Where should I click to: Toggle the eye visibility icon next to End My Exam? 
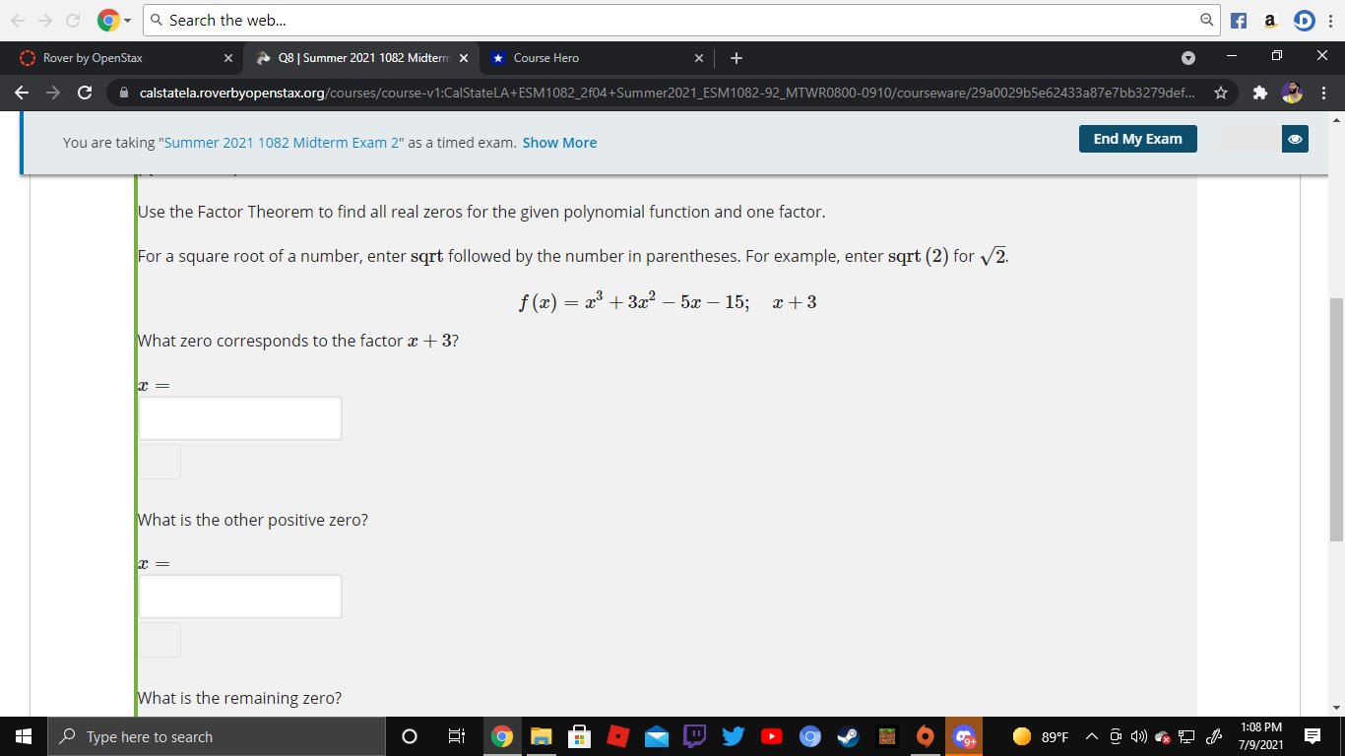[x=1295, y=140]
